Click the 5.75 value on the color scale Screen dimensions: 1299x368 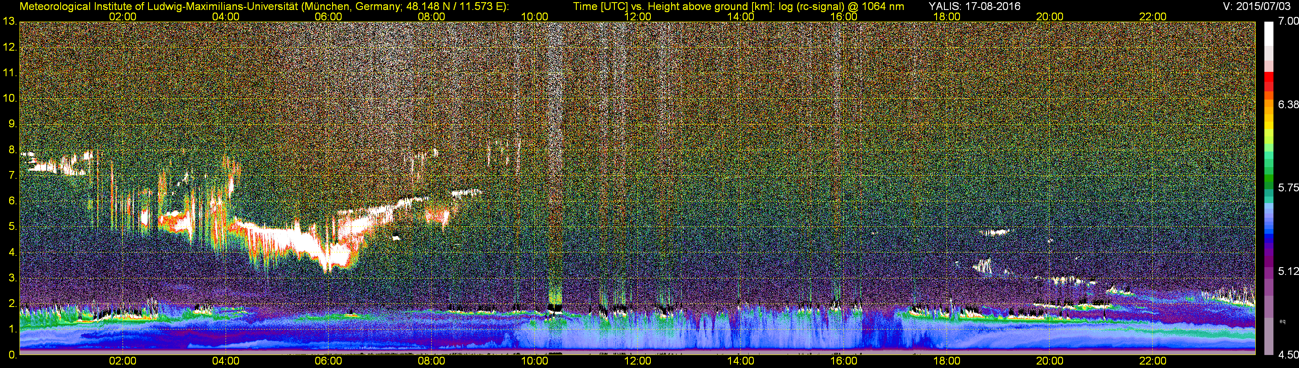point(1289,188)
